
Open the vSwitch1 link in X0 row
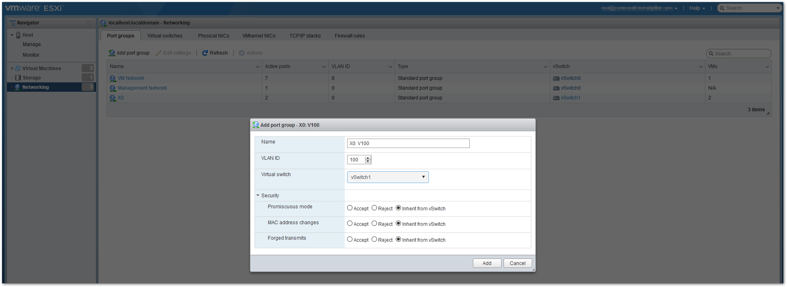(x=571, y=98)
